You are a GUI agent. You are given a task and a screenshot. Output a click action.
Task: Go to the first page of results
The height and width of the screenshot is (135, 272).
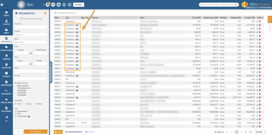point(227,132)
